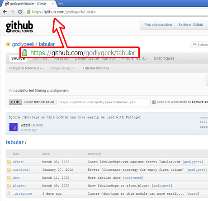Screen dimensions: 208x201
Task: Select the HTTP protocol button
Action: pyautogui.click(x=15, y=102)
